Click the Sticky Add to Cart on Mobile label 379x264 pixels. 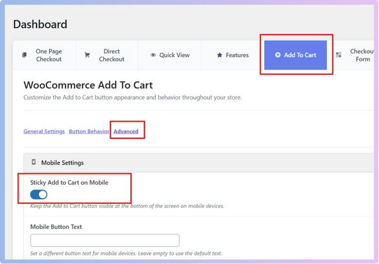coord(69,182)
